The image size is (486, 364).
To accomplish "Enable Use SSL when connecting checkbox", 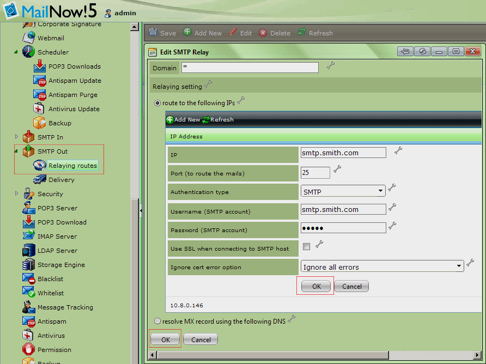I will pos(307,246).
